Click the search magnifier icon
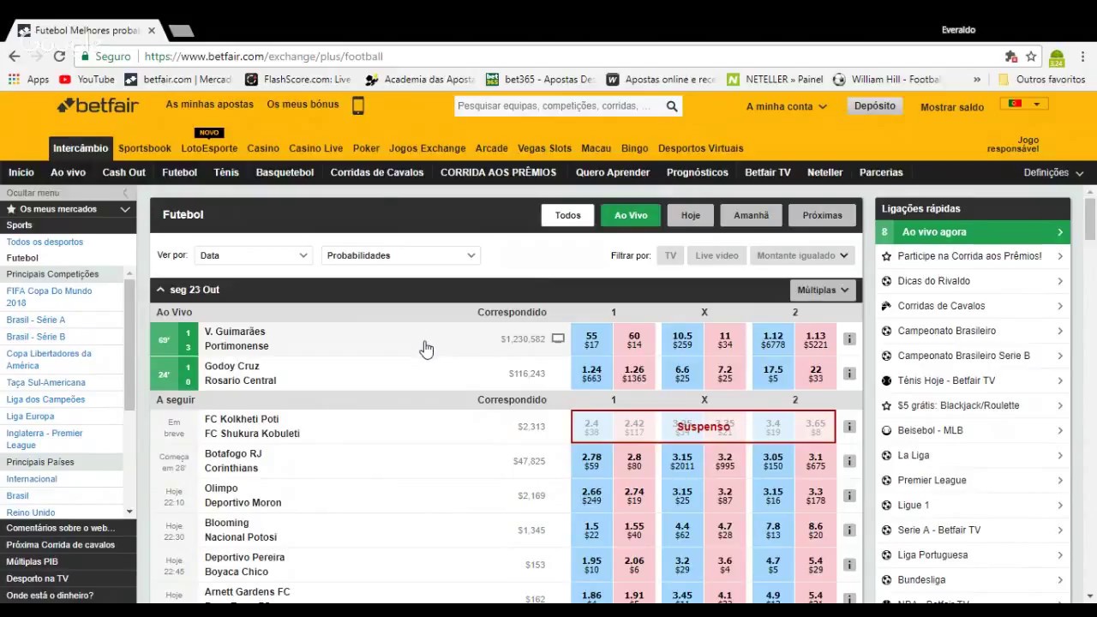1097x617 pixels. click(672, 106)
